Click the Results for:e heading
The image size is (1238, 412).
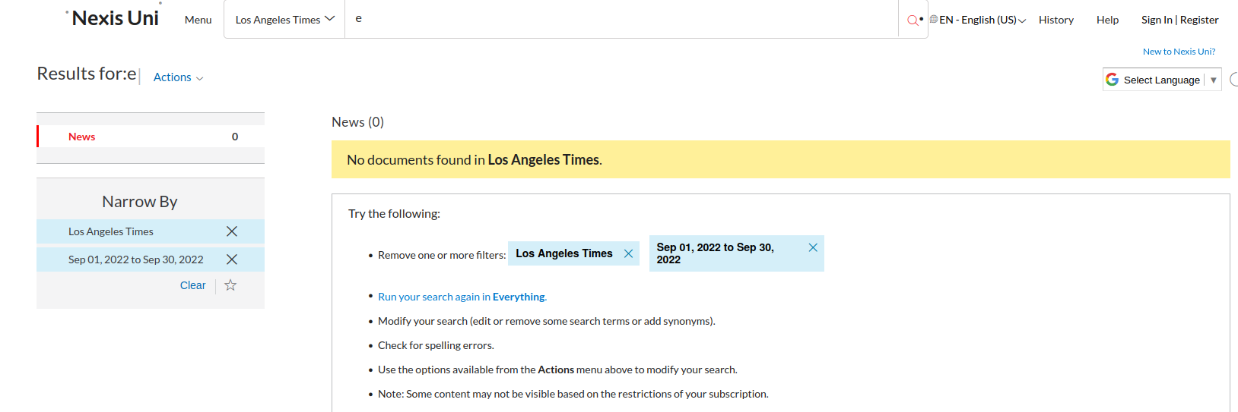pos(87,74)
